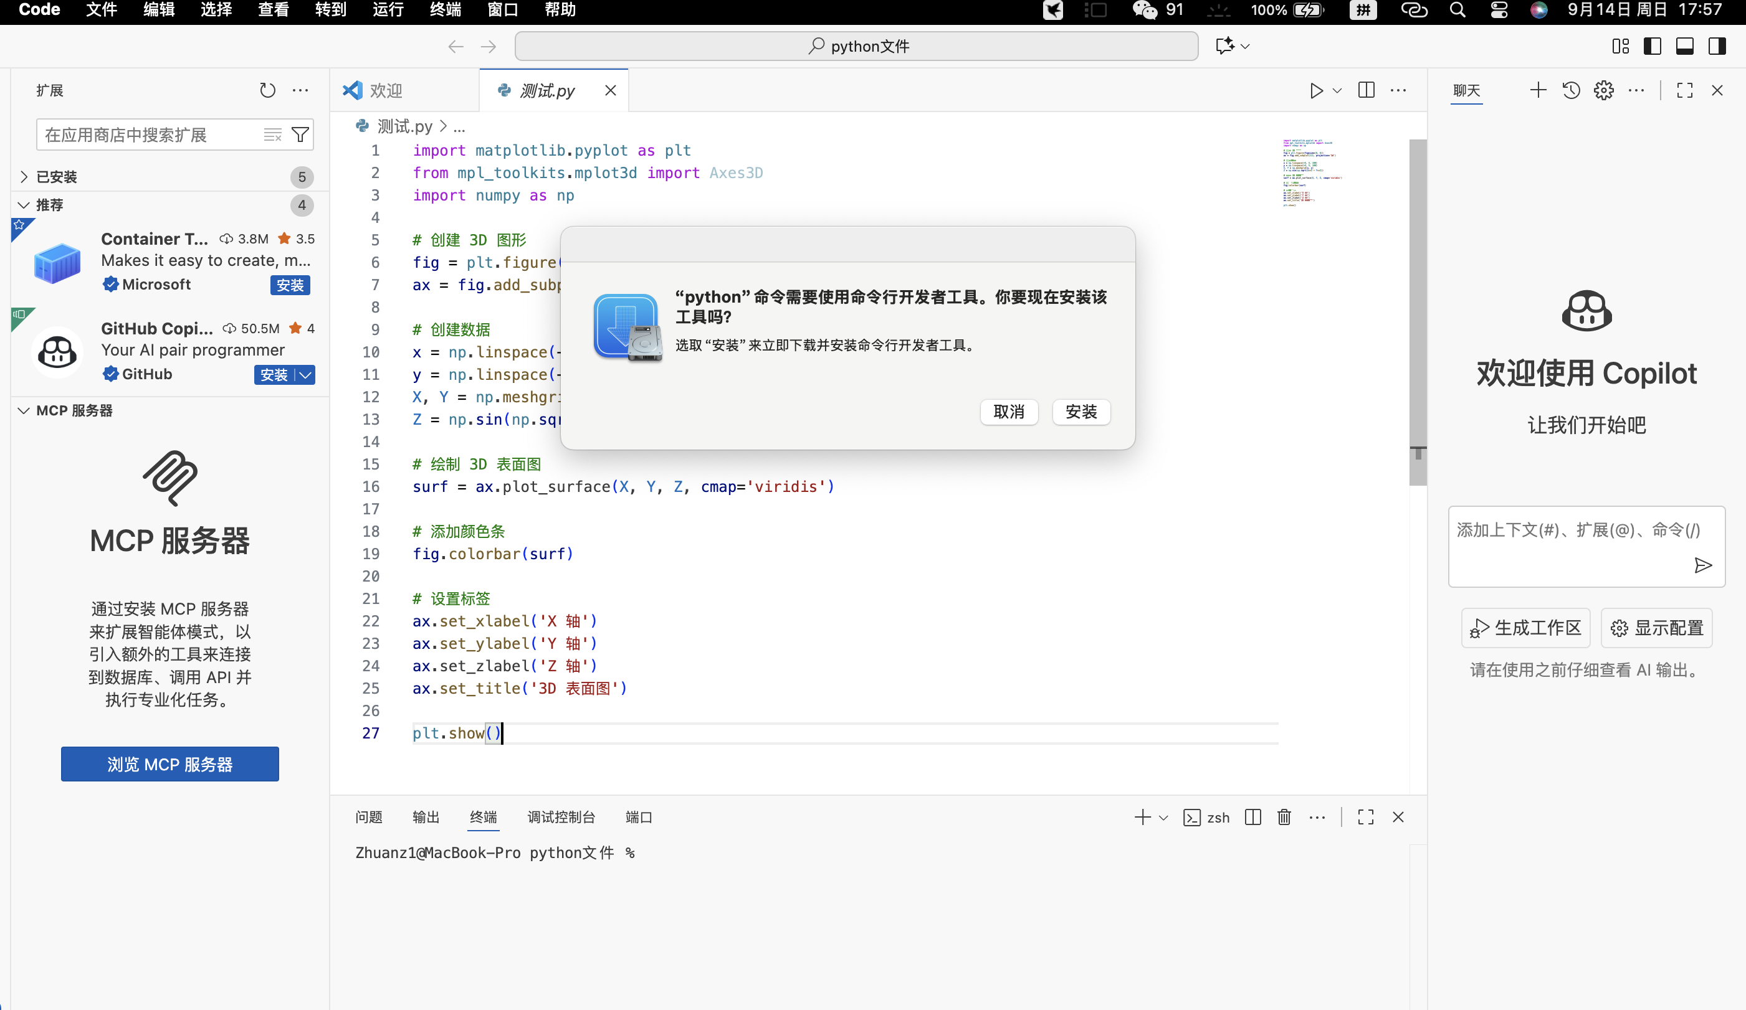Start a new Copilot chat
The width and height of the screenshot is (1746, 1010).
point(1537,90)
